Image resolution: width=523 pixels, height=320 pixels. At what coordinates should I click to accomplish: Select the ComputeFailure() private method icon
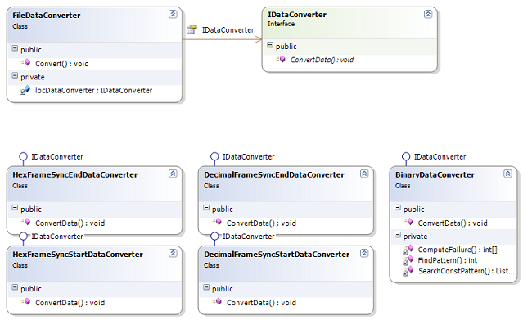(x=408, y=250)
